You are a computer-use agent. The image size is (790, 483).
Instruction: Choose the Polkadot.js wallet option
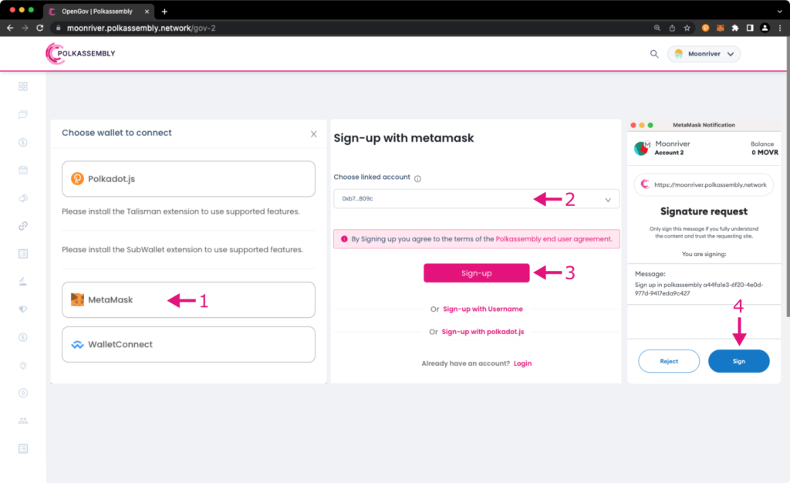pos(188,179)
